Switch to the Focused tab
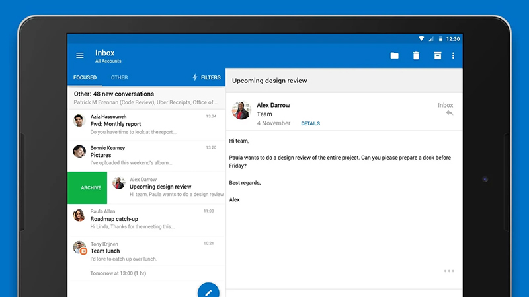The image size is (529, 297). click(x=85, y=77)
